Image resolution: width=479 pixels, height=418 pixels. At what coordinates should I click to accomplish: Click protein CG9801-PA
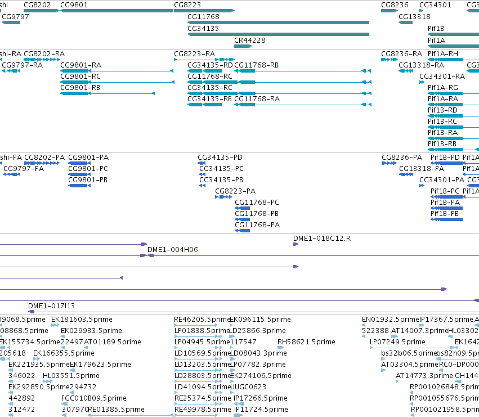point(79,163)
